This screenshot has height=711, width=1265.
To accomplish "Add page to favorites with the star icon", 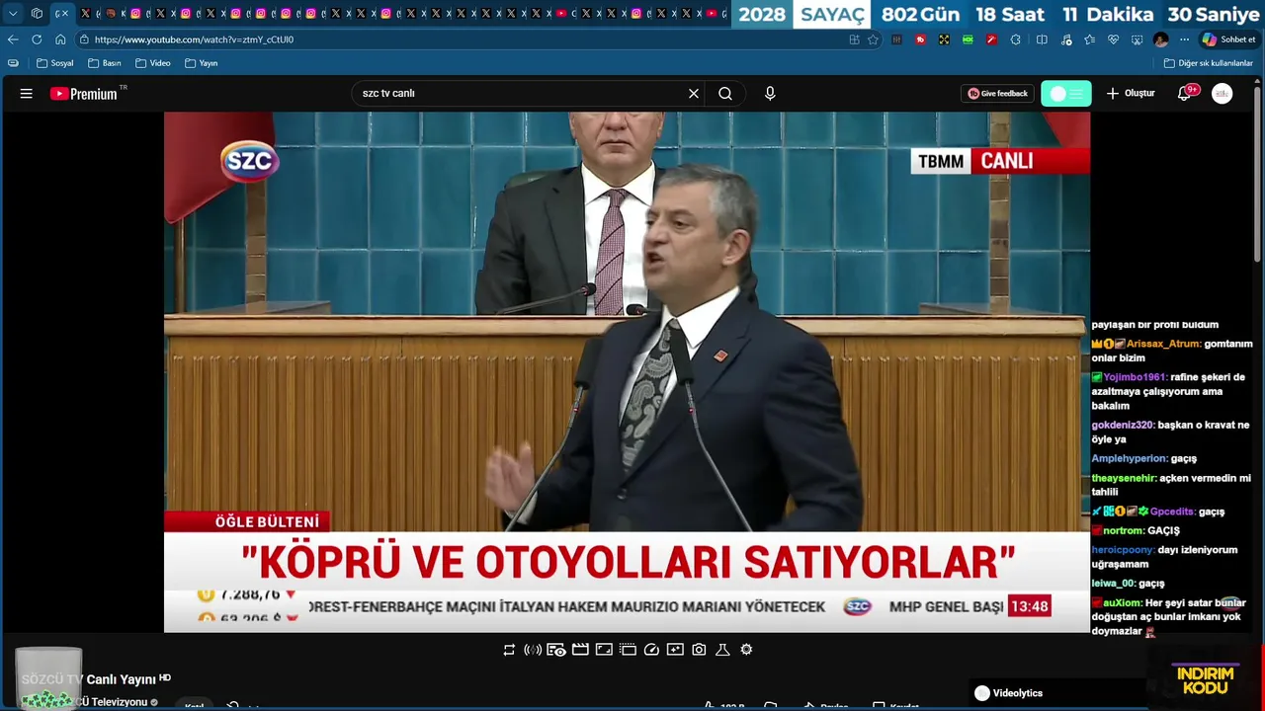I will 873,39.
